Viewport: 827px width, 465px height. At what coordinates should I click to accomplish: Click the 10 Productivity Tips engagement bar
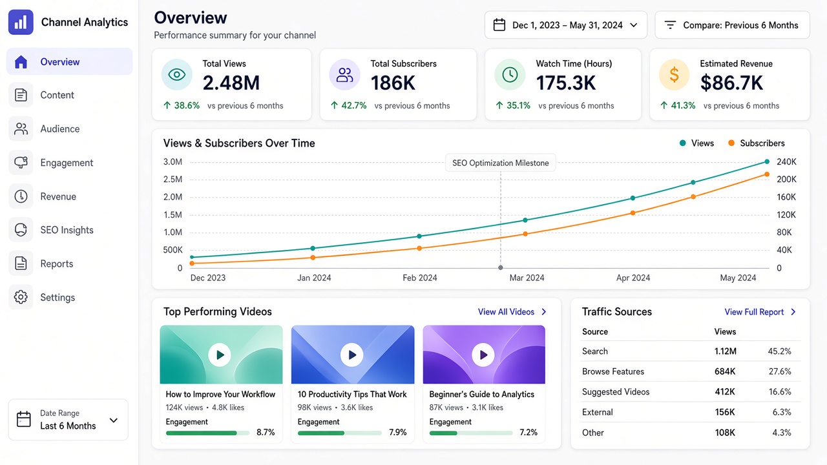coord(339,433)
